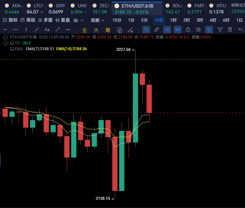Click the EMA(14):3184.36 value label
This screenshot has width=245, height=208.
pos(71,49)
